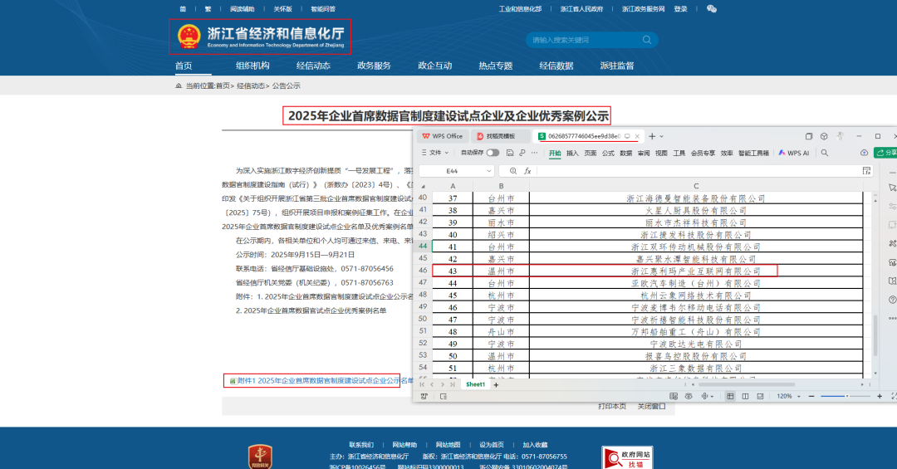Click the WeChat icon in website header

[x=712, y=8]
